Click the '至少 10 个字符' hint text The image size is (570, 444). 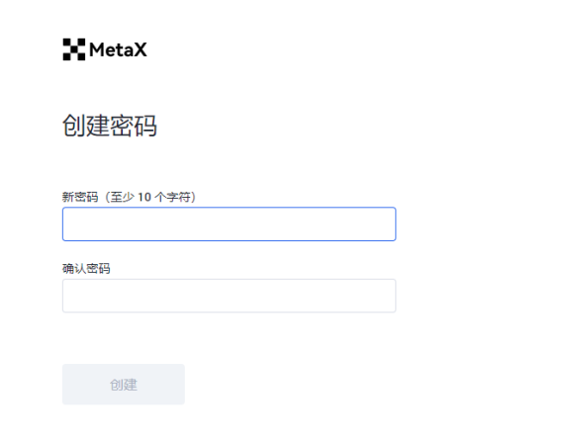point(150,197)
